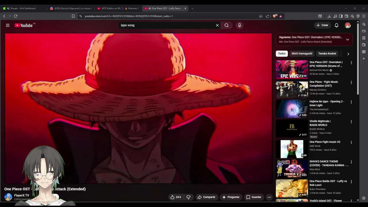The width and height of the screenshot is (368, 207).
Task: Open options for Virelle Nightvale video
Action: tap(351, 122)
